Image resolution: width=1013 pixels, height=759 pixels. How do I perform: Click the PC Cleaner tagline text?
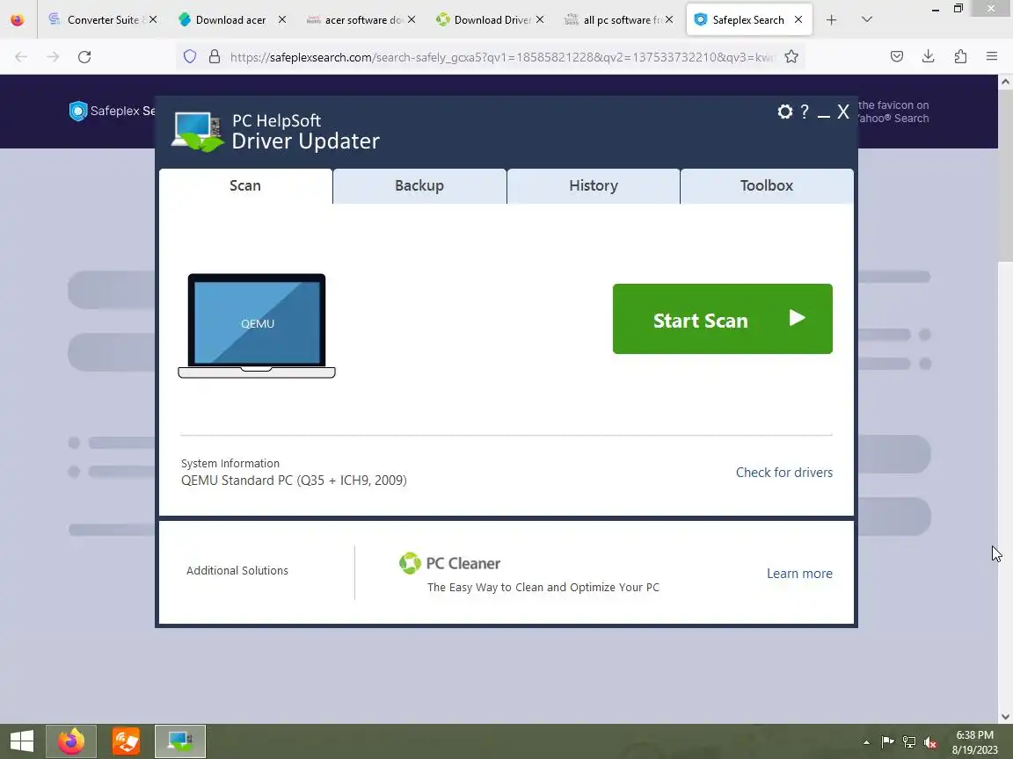[543, 588]
